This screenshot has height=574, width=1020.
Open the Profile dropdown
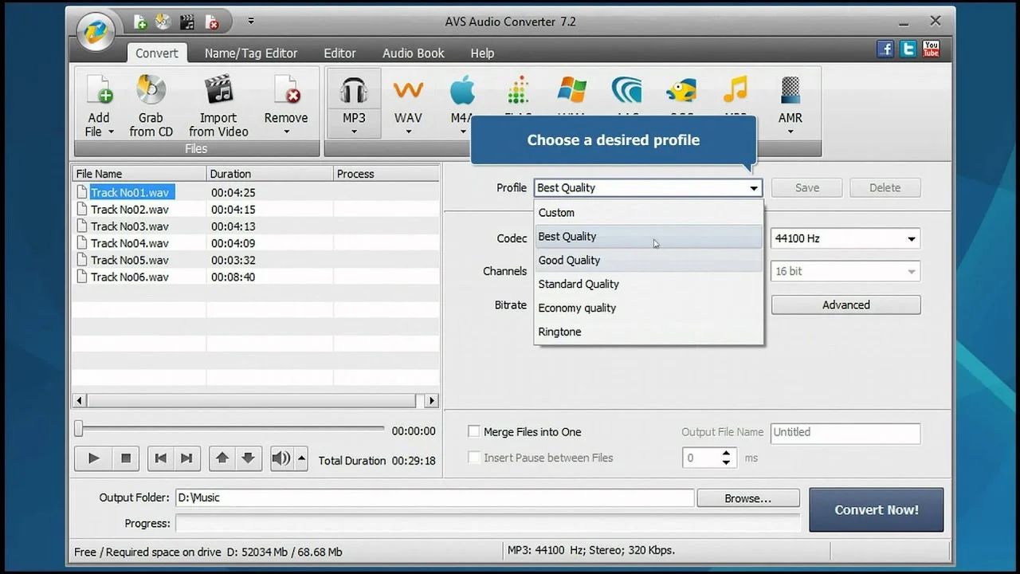pyautogui.click(x=752, y=187)
